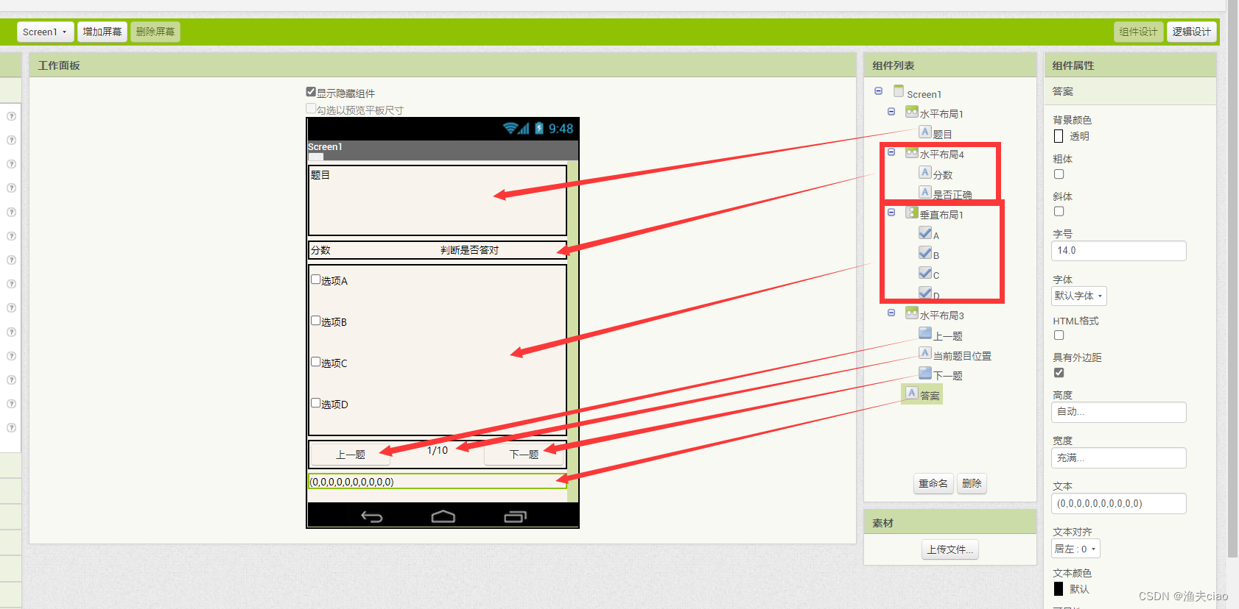Check the 选项C checkbox in preview
The width and height of the screenshot is (1239, 609).
point(315,362)
